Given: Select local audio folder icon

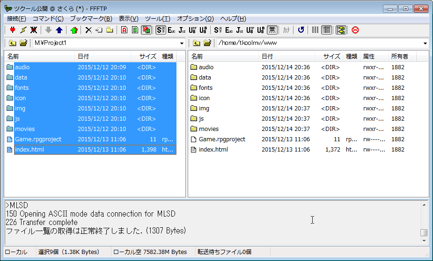Looking at the screenshot, I should 10,67.
